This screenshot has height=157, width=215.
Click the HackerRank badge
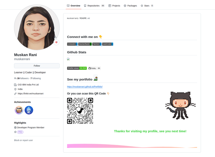pyautogui.click(x=85, y=44)
